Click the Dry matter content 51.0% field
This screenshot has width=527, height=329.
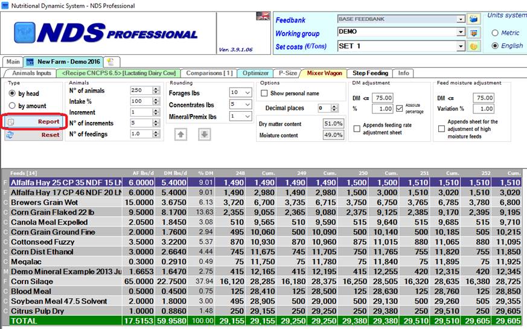(333, 123)
